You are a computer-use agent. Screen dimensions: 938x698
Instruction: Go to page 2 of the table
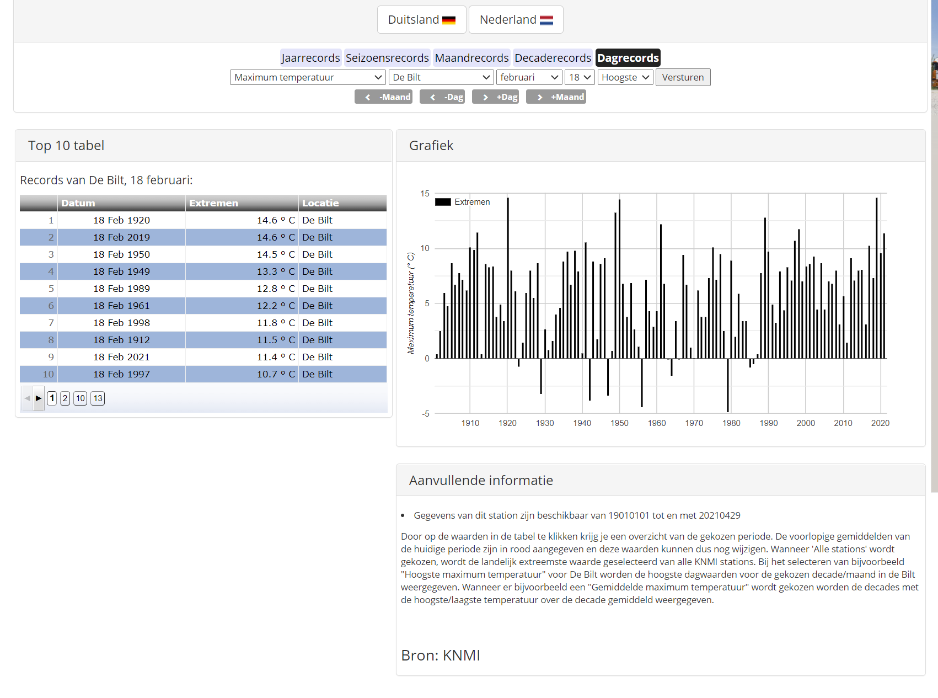65,398
